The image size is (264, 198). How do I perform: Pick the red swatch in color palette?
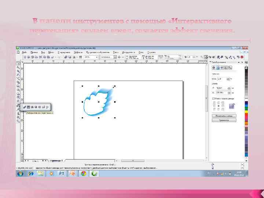tap(246, 115)
